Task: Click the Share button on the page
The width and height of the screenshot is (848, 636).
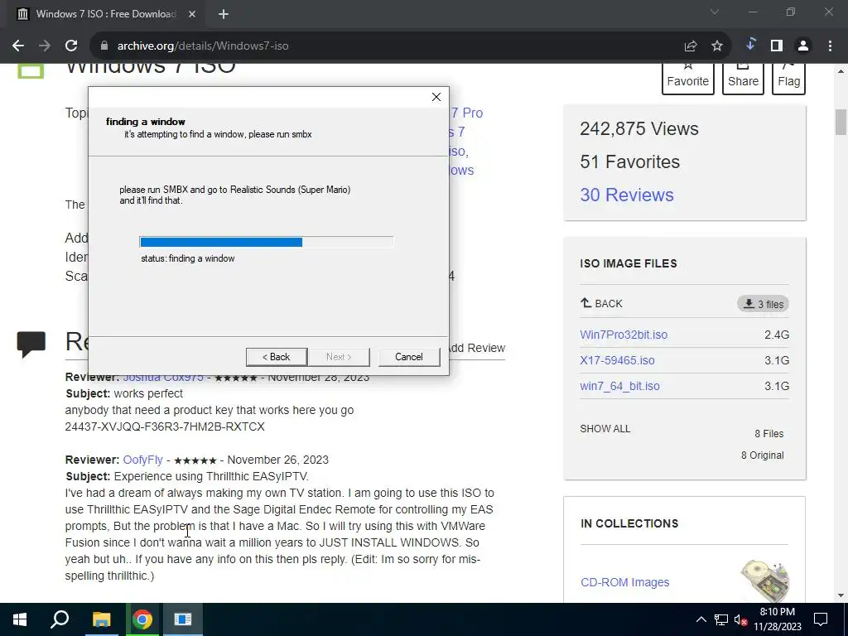Action: (743, 79)
